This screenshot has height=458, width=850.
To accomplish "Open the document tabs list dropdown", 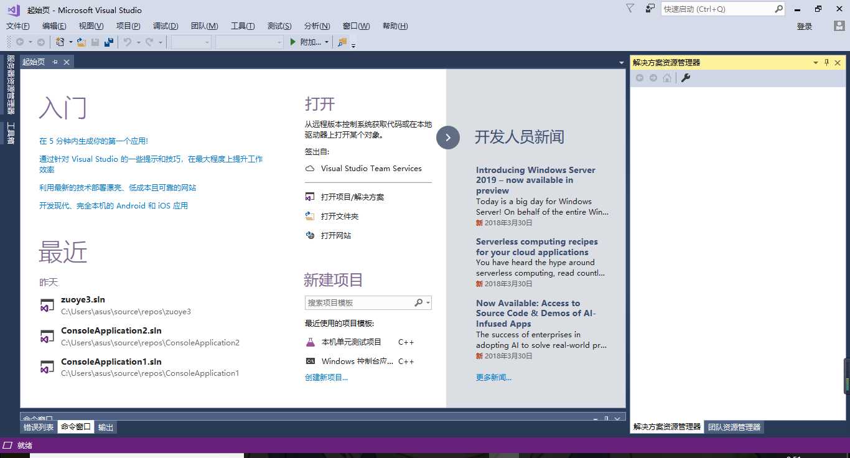I will 621,63.
